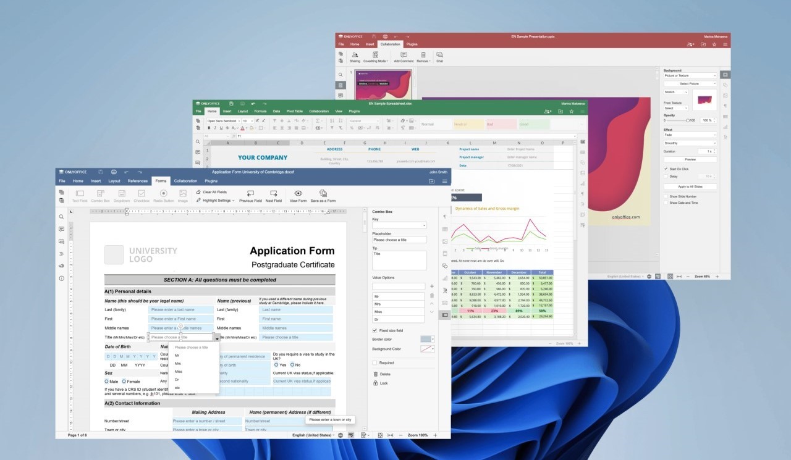Select No for UK visa question

pos(292,365)
